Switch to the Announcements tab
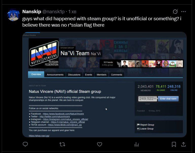Image resolution: width=195 pixels, height=153 pixels. point(55,75)
